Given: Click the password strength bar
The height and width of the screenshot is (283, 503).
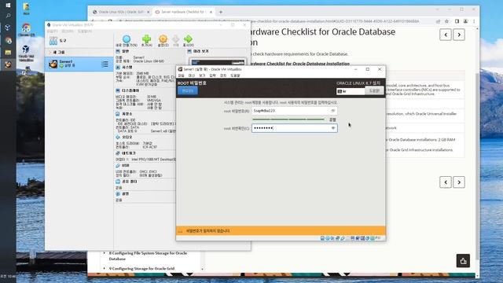Looking at the screenshot, I should point(288,119).
